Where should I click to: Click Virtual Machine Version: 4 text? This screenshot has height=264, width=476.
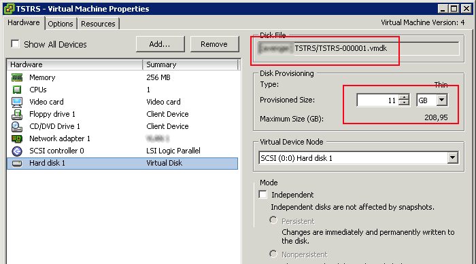tap(422, 22)
